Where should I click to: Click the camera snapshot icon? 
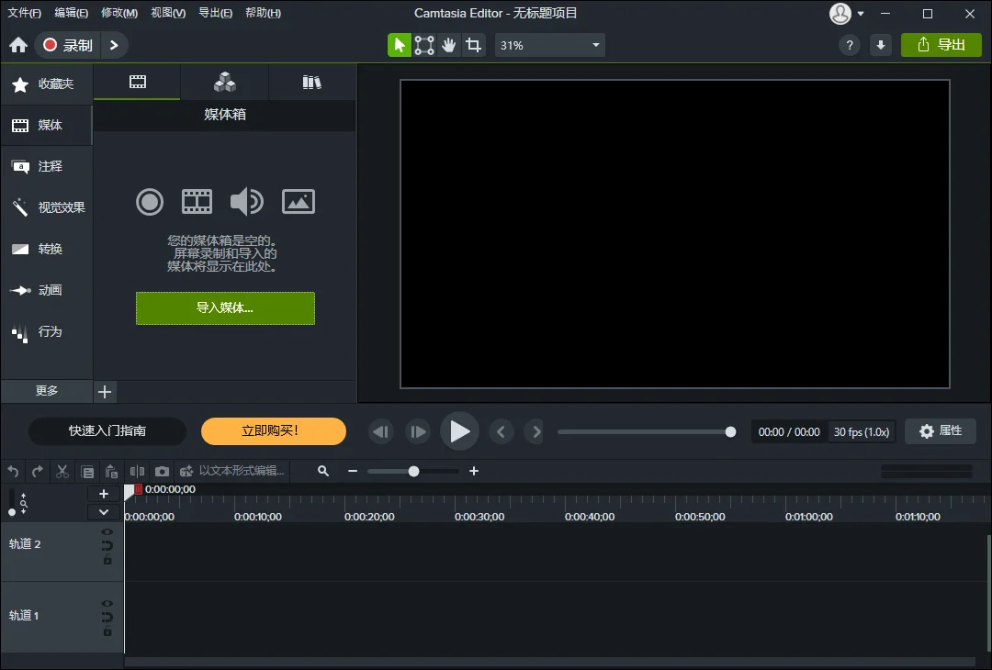click(x=162, y=471)
